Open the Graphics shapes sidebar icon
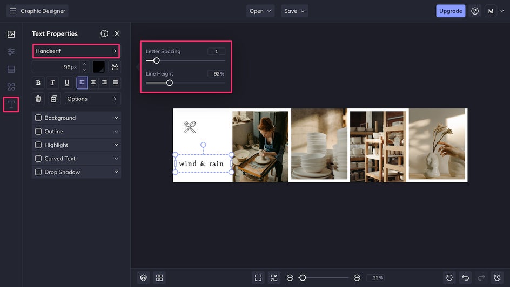The image size is (510, 287). point(11,87)
